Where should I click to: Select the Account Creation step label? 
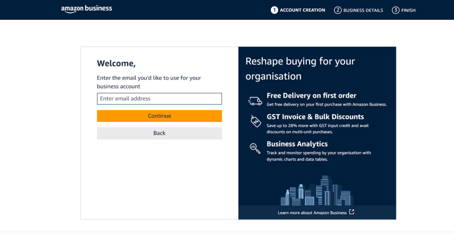[302, 10]
